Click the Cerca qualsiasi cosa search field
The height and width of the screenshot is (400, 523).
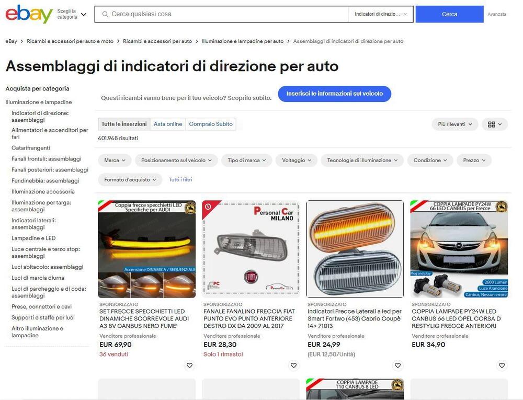[221, 14]
